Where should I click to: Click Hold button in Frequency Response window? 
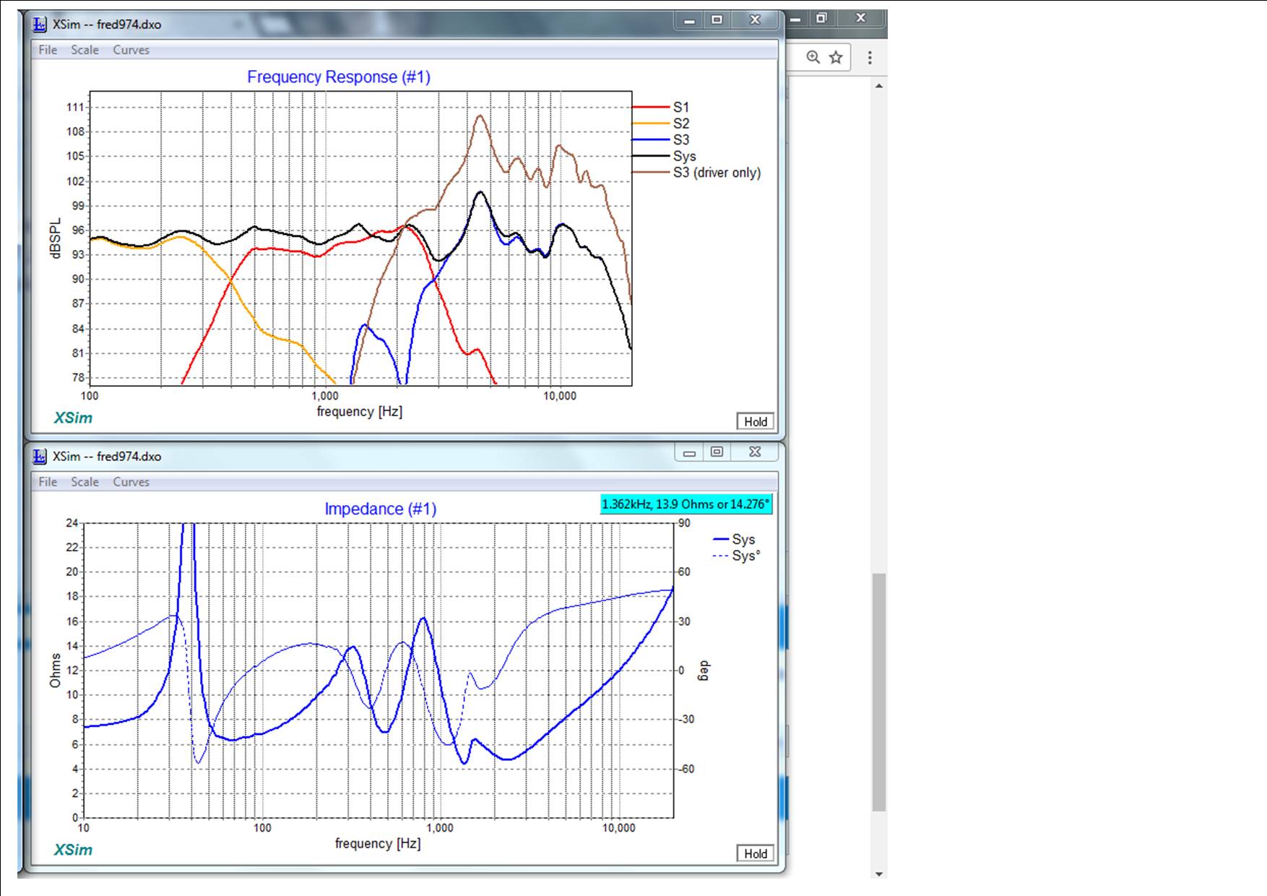(756, 421)
